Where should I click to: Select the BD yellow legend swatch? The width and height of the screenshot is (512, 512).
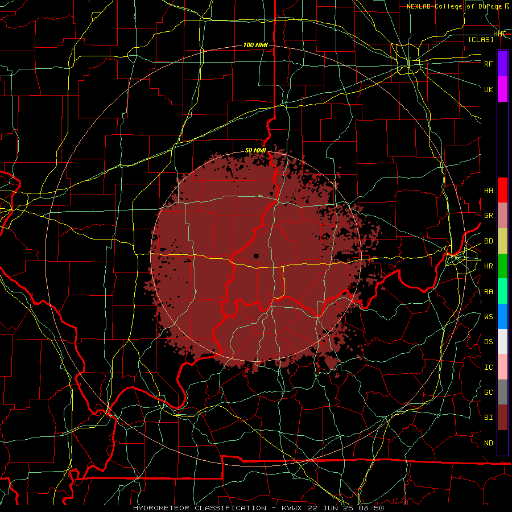coord(502,241)
